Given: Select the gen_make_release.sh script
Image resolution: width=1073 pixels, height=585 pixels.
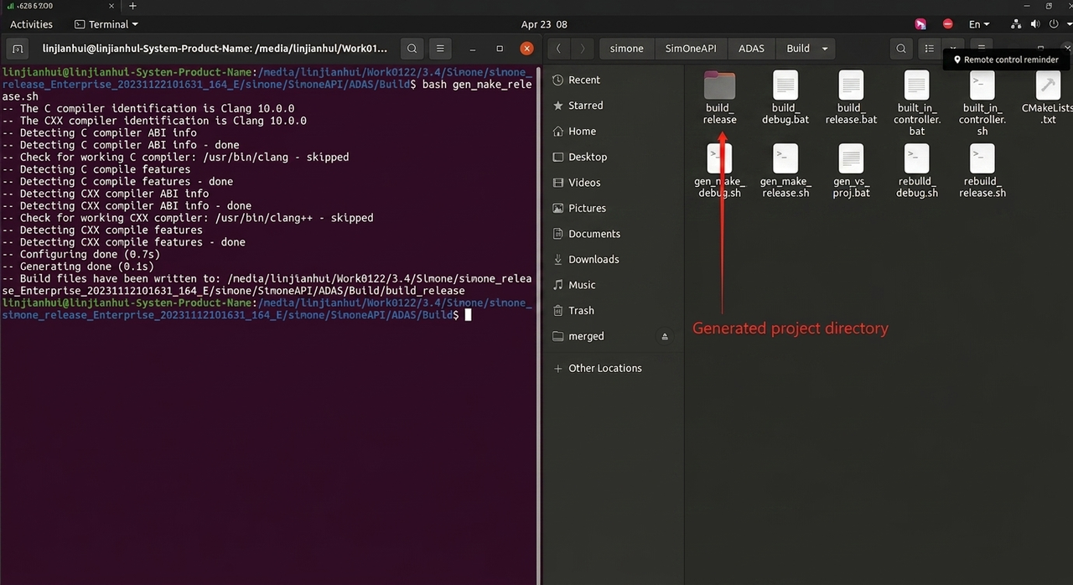Looking at the screenshot, I should click(x=785, y=171).
